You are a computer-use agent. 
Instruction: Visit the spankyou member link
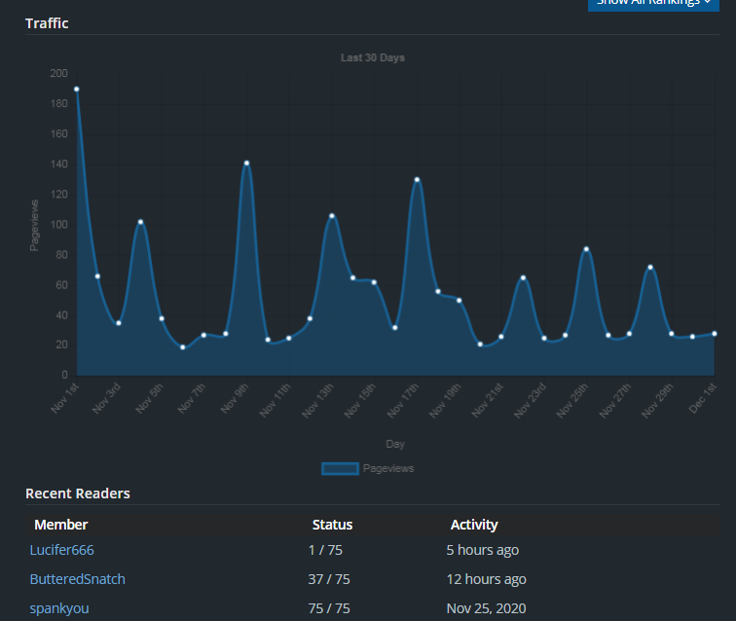(x=59, y=608)
